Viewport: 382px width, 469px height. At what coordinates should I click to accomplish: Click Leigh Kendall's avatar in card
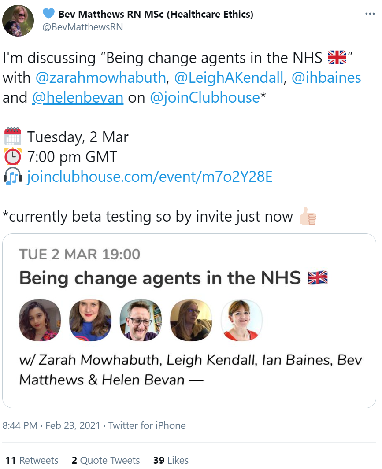[90, 320]
